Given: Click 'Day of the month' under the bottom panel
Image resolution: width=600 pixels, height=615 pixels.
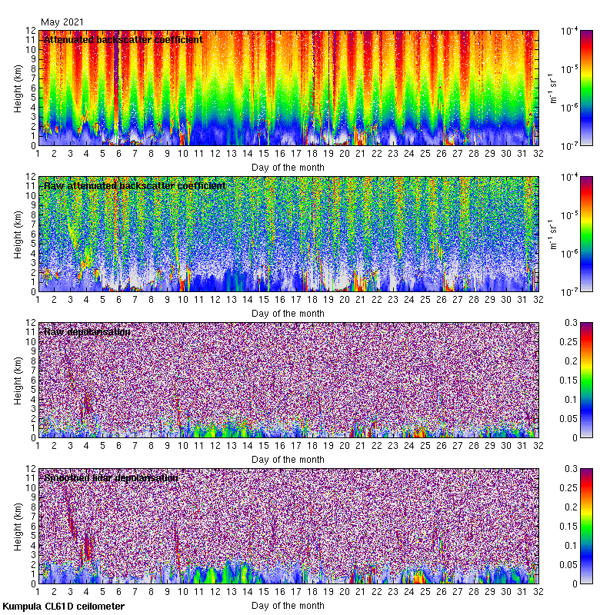Looking at the screenshot, I should pos(288,605).
